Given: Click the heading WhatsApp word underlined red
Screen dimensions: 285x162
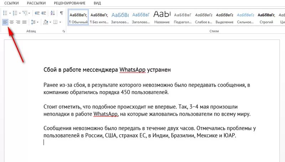Looking at the screenshot, I should point(133,70).
